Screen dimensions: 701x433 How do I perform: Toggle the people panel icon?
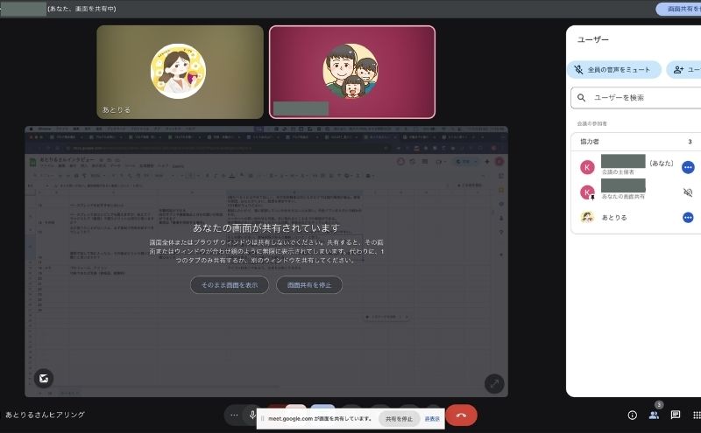coord(654,416)
